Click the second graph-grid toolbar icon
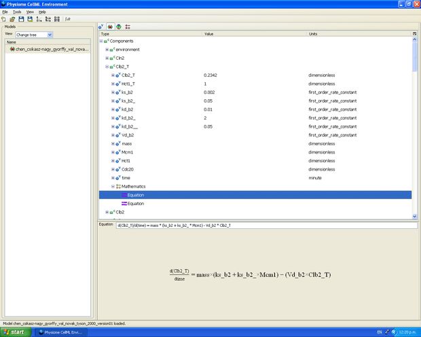 click(x=48, y=19)
